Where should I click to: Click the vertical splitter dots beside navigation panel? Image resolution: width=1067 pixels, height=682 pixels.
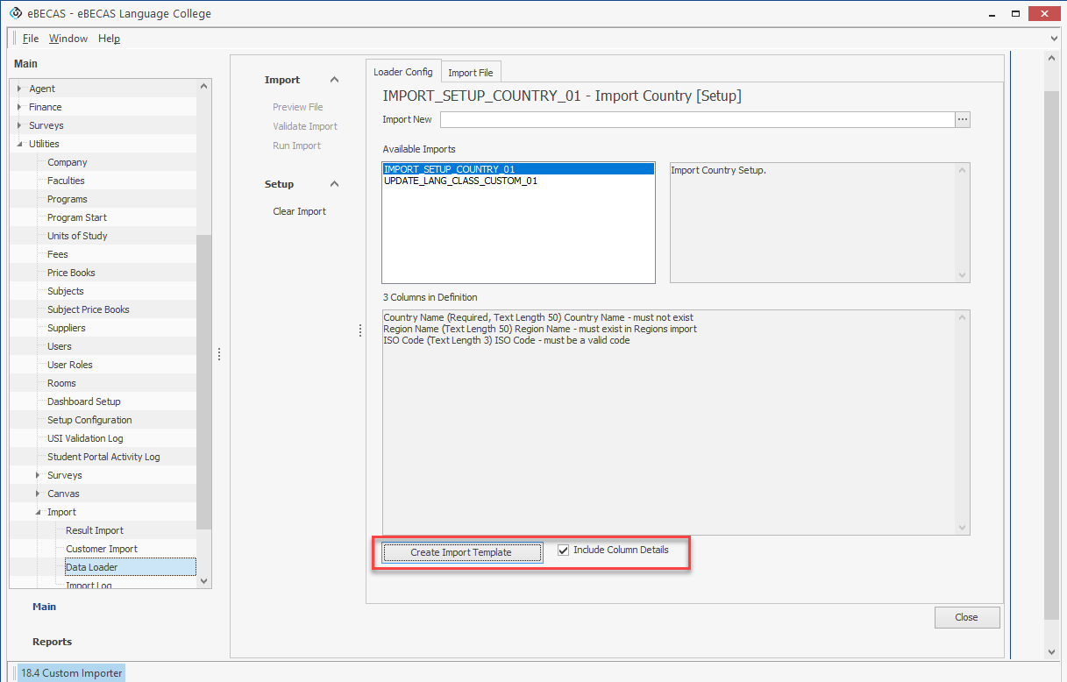click(x=219, y=354)
